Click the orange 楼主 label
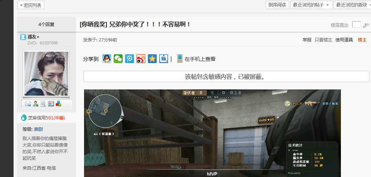 pyautogui.click(x=362, y=40)
